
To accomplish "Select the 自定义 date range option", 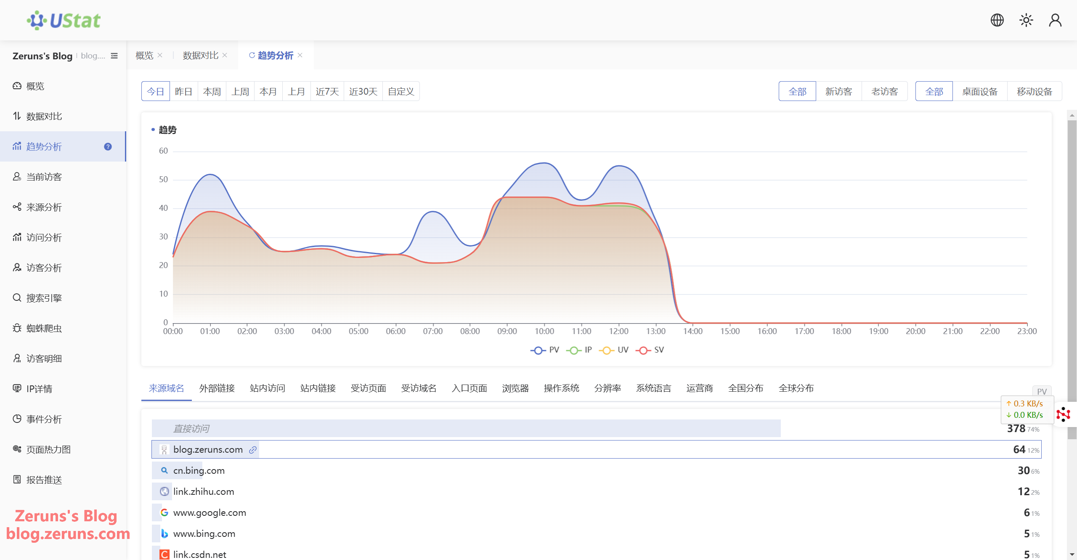I will [x=401, y=91].
